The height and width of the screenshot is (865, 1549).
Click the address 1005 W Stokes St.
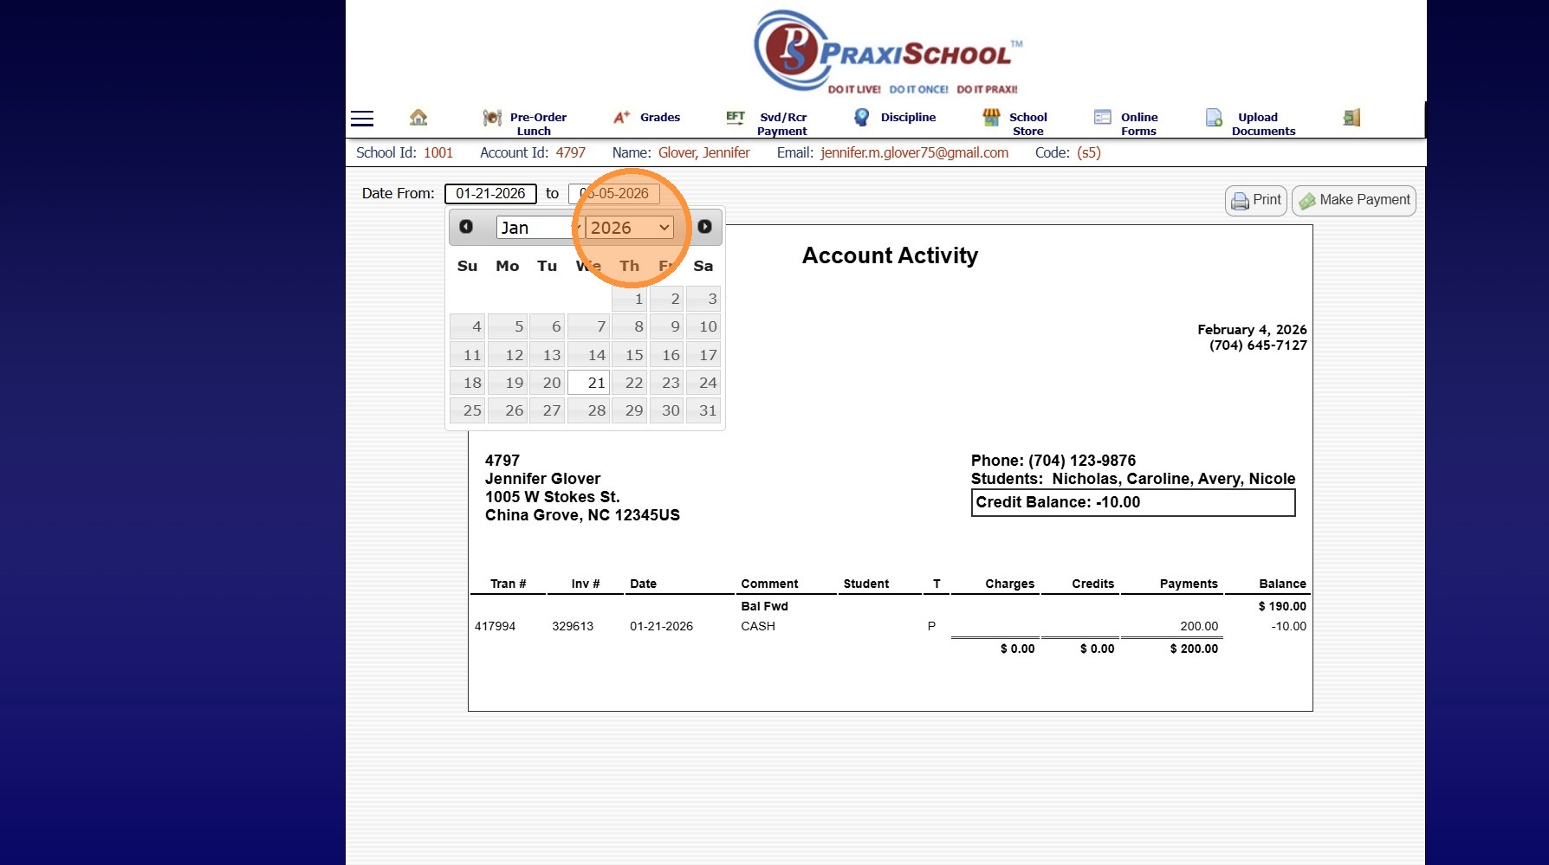click(553, 497)
